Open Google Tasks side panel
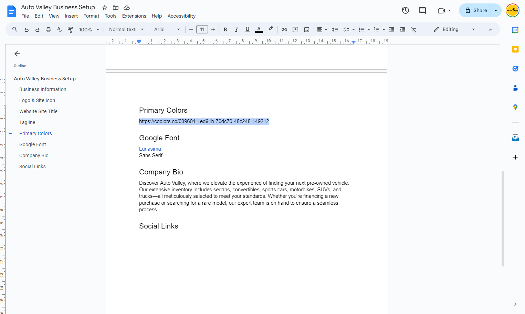 (515, 69)
